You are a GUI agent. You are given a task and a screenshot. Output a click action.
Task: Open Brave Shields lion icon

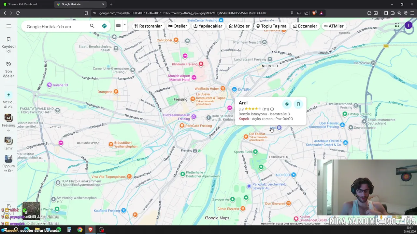(x=314, y=13)
